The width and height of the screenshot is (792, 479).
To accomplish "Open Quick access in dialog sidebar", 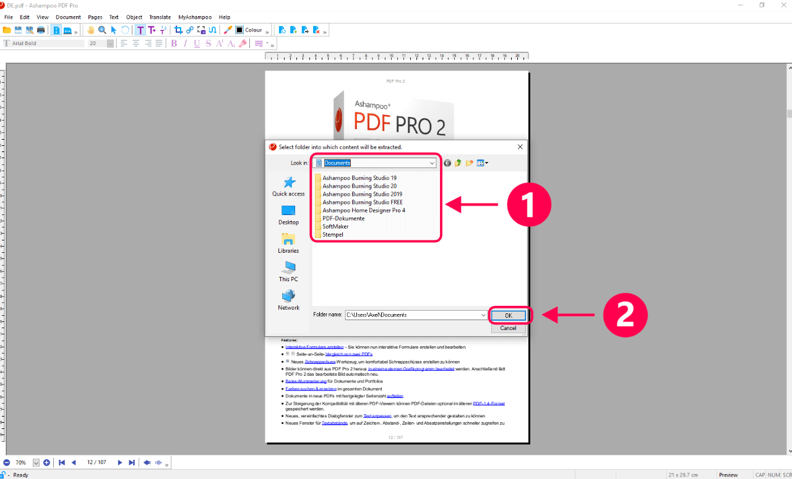I will (288, 187).
